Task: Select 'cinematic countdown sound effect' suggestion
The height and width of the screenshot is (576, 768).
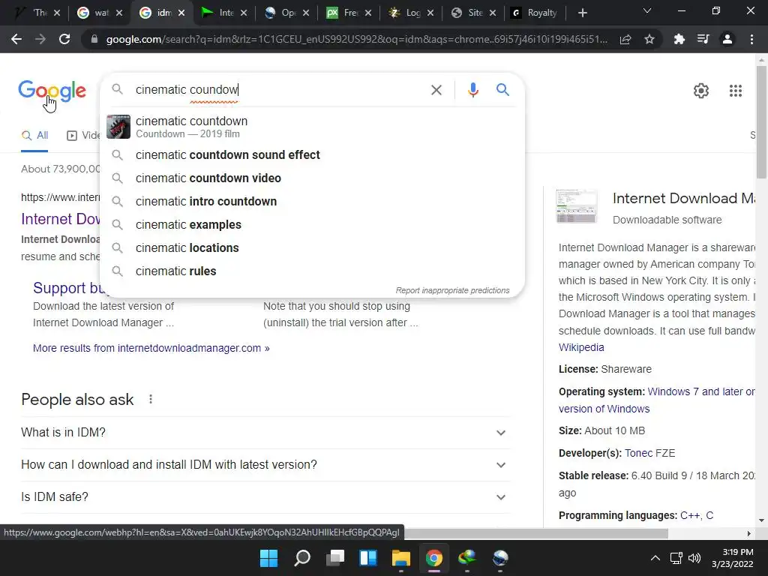Action: (x=313, y=154)
